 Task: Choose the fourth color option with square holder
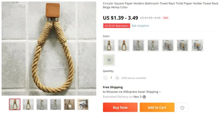(x=153, y=45)
